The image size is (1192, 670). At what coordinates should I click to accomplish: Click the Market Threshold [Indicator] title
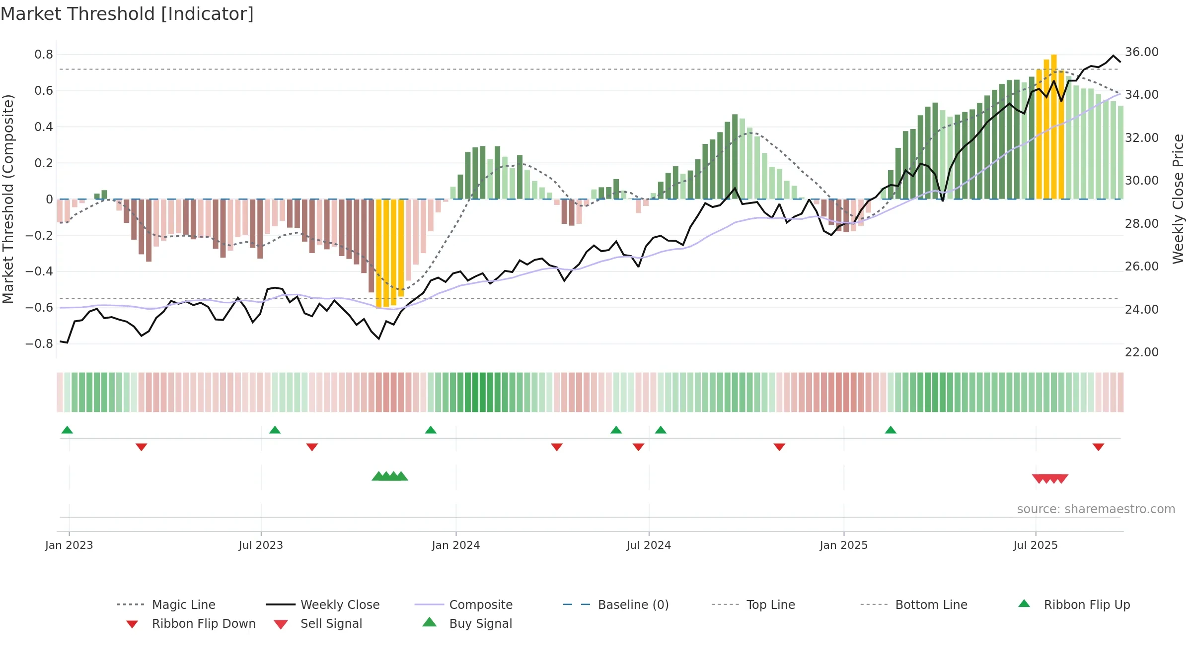[x=127, y=14]
